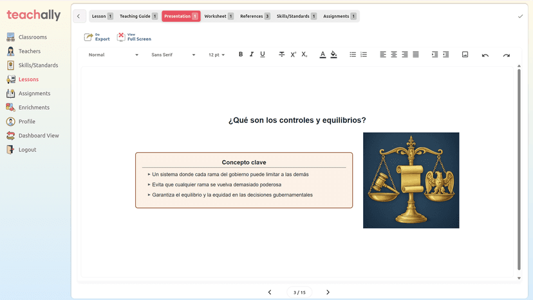Insert a numbered list

click(364, 55)
